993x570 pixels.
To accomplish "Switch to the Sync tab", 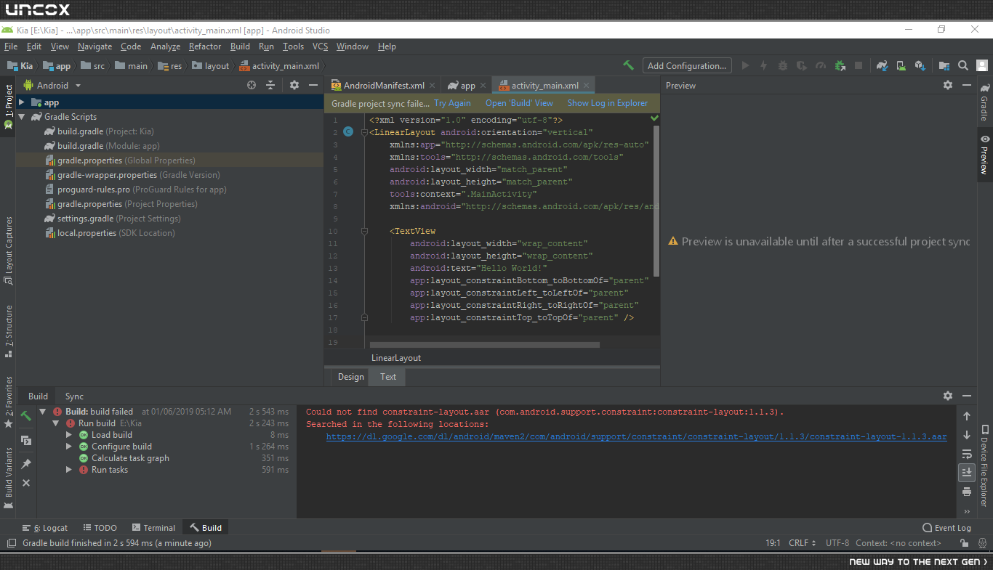I will (74, 396).
